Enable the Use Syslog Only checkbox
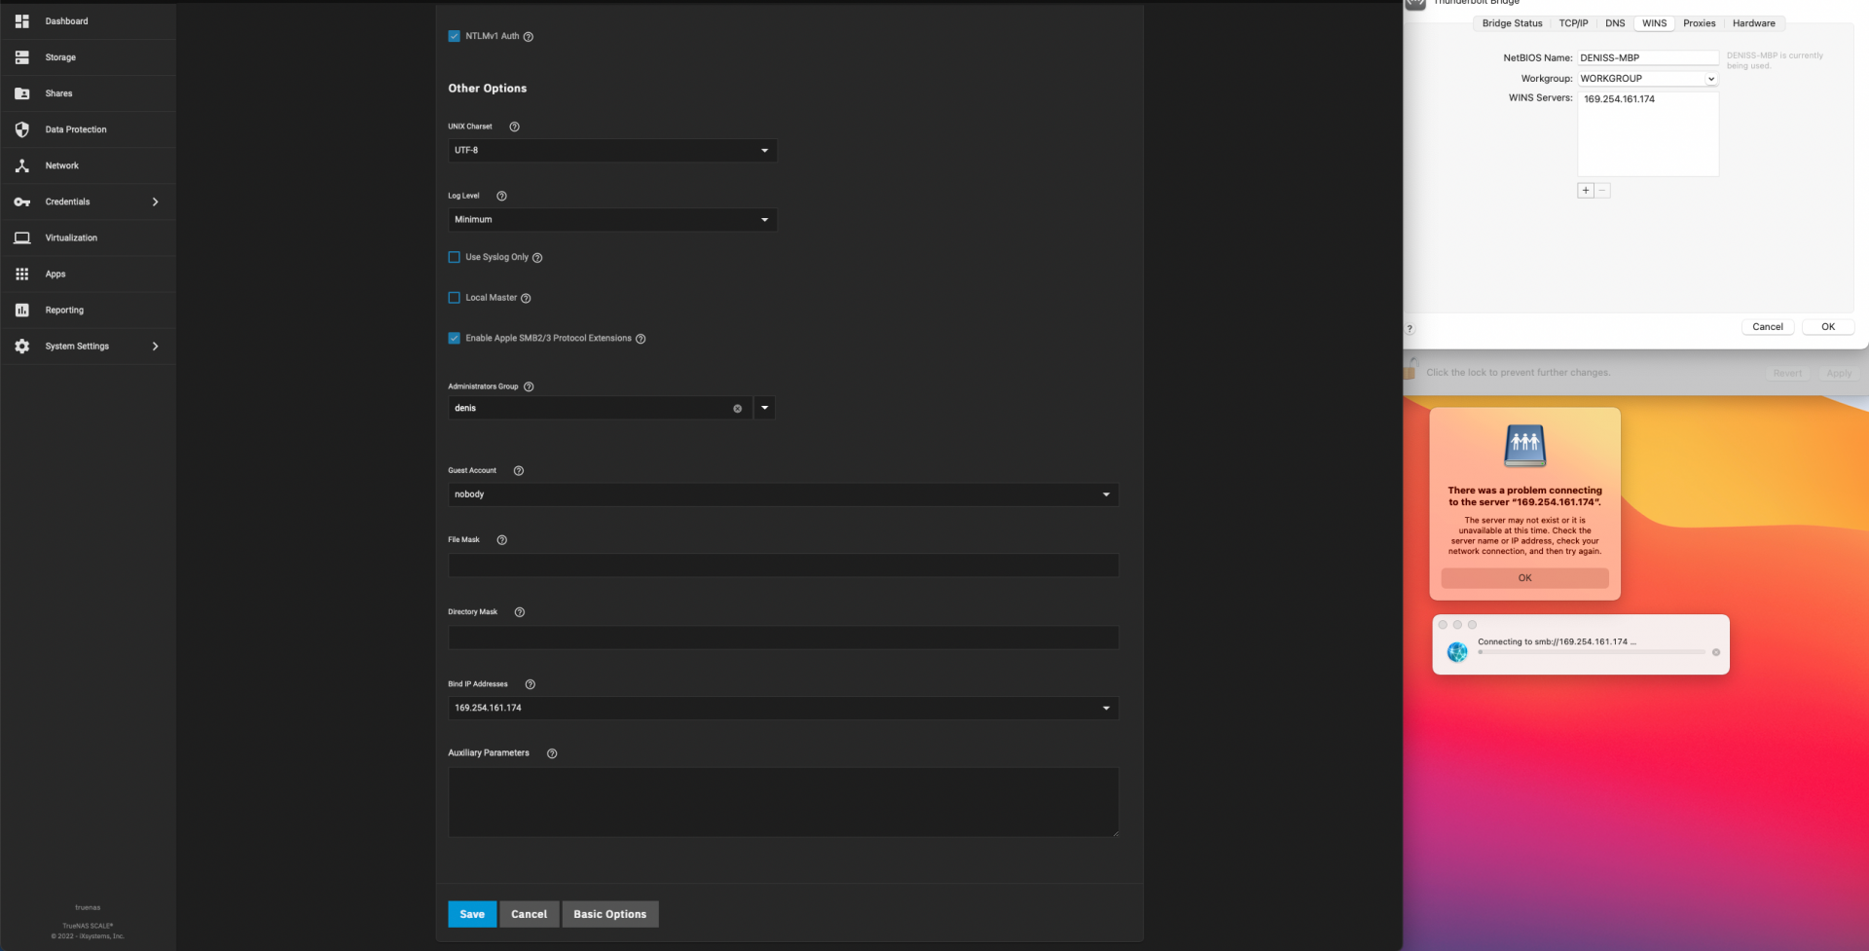1869x951 pixels. (454, 257)
